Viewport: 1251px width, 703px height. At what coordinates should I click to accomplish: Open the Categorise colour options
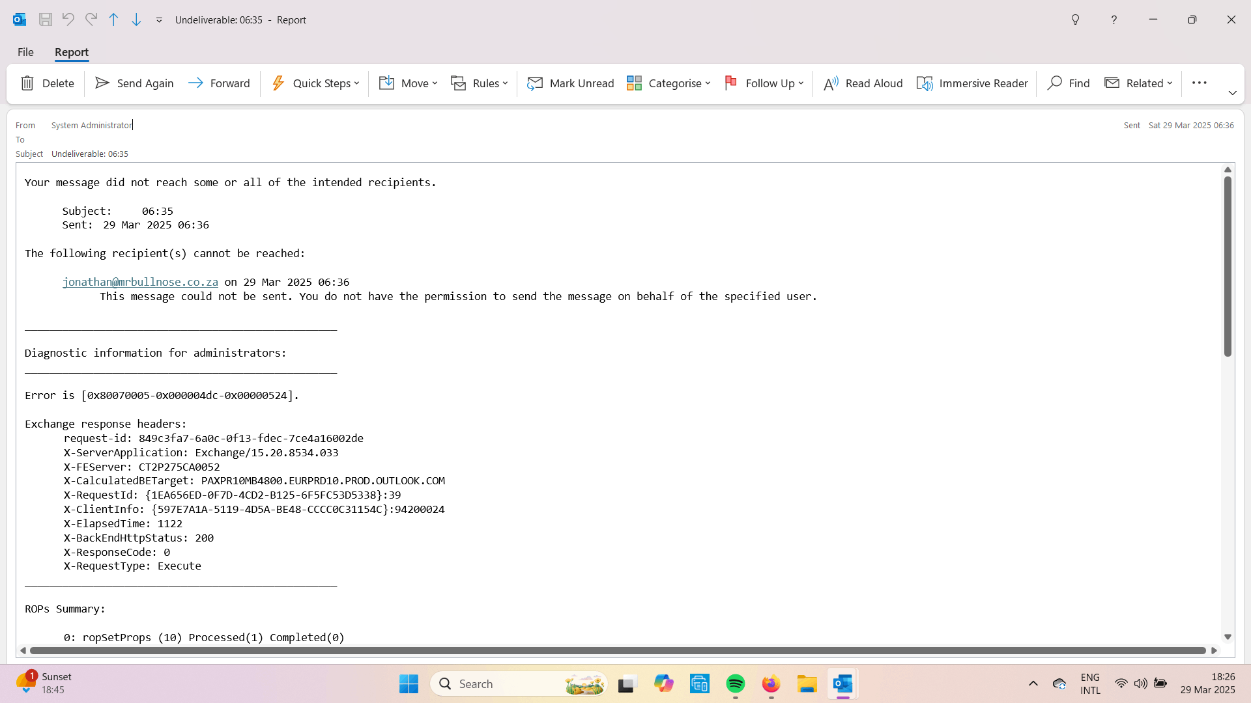tap(669, 83)
